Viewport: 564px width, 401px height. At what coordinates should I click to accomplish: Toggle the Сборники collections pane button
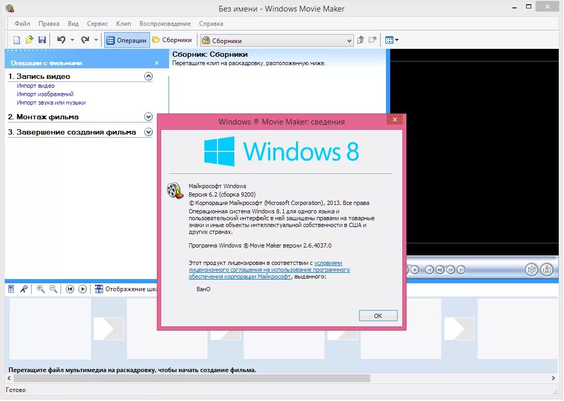tap(172, 40)
